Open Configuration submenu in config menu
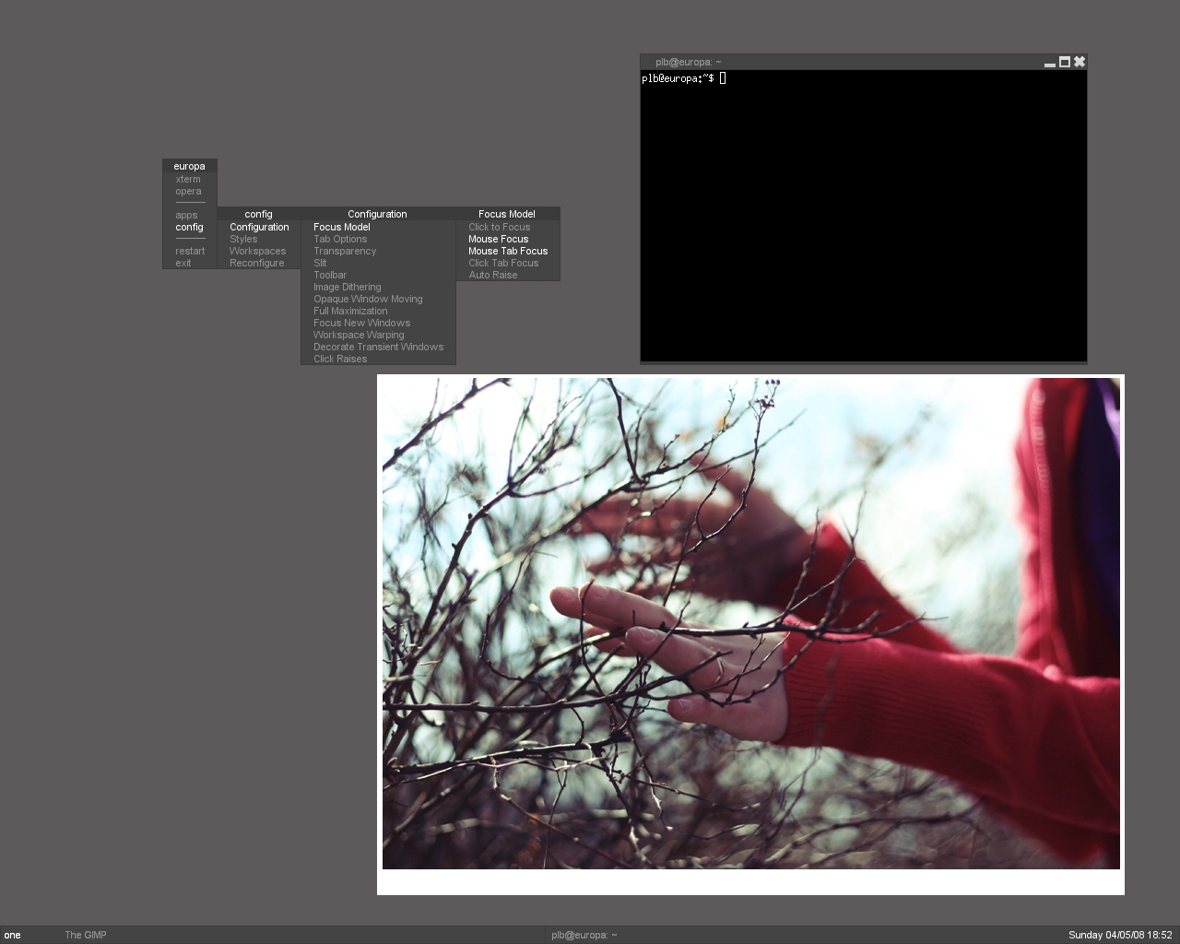The width and height of the screenshot is (1180, 944). (x=259, y=228)
